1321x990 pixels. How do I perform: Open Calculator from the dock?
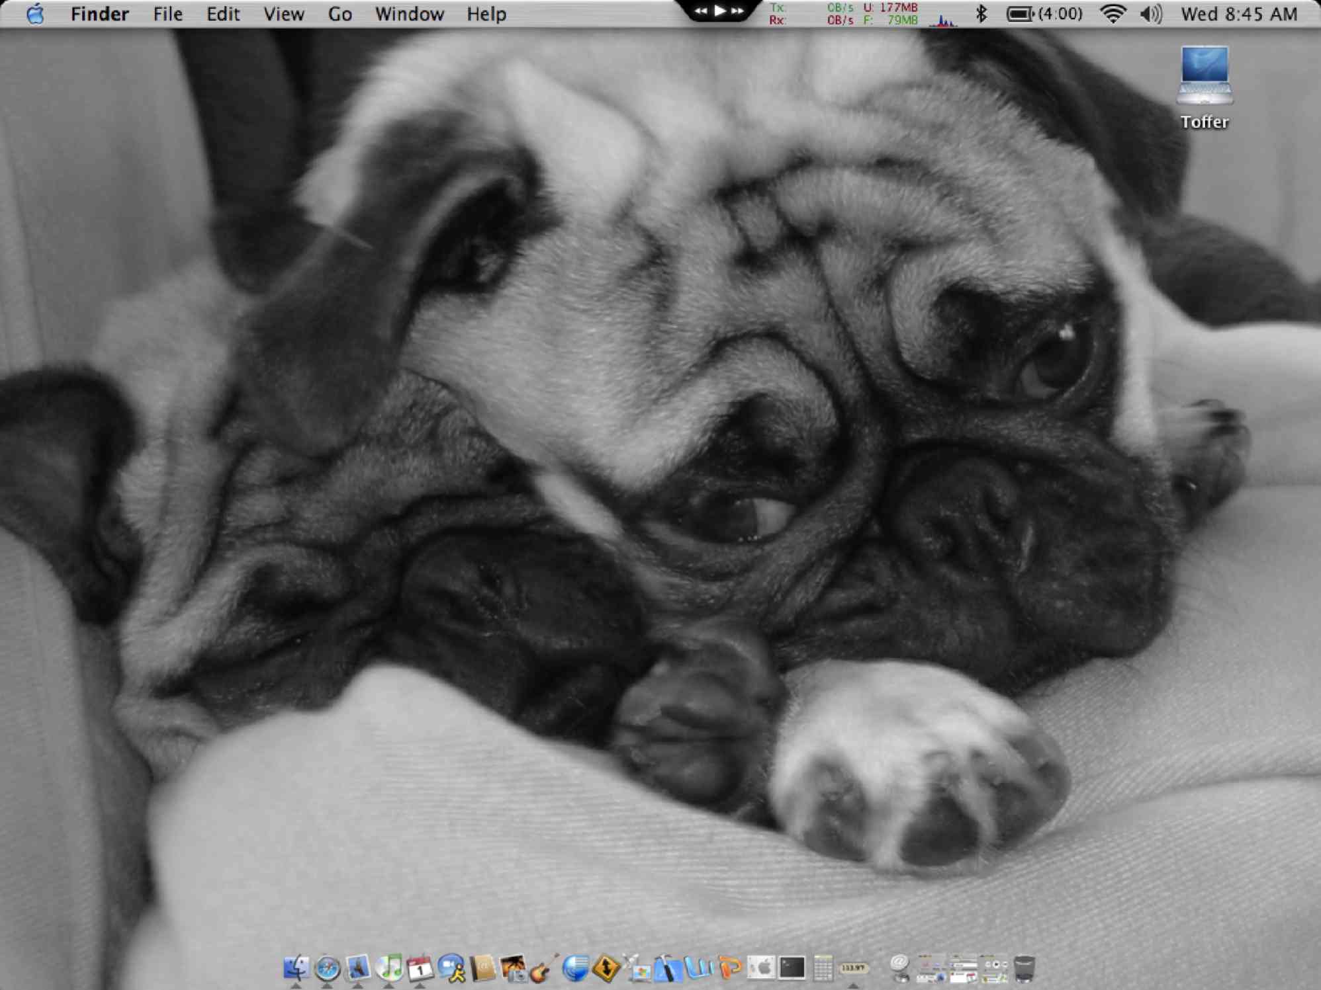[x=823, y=969]
